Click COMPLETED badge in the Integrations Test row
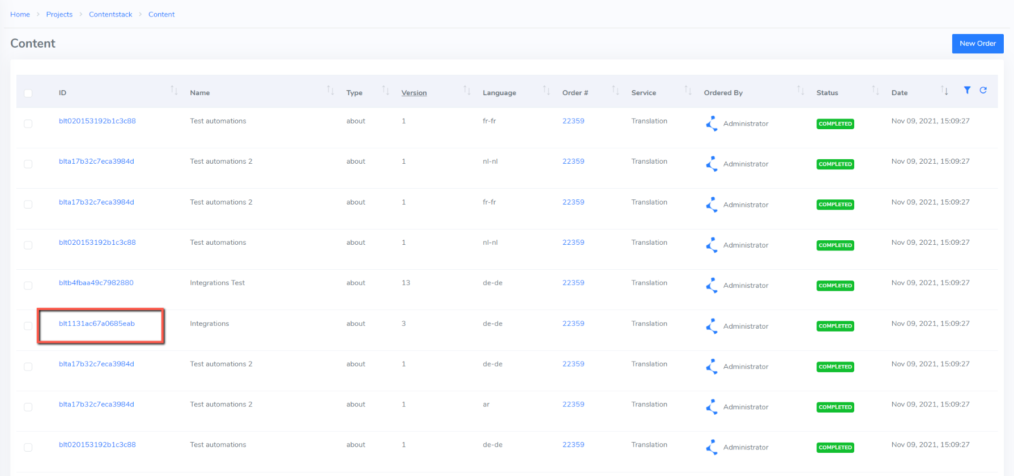This screenshot has width=1014, height=476. tap(835, 286)
